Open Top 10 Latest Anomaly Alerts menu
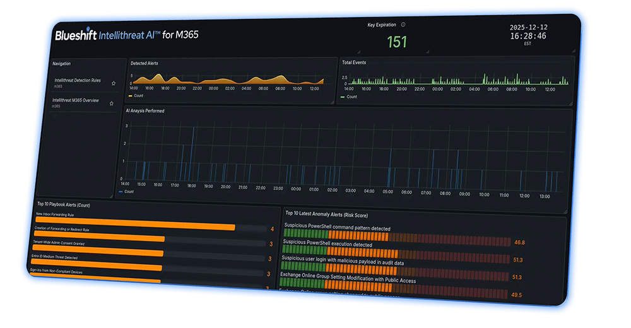Image resolution: width=631 pixels, height=328 pixels. pos(326,215)
